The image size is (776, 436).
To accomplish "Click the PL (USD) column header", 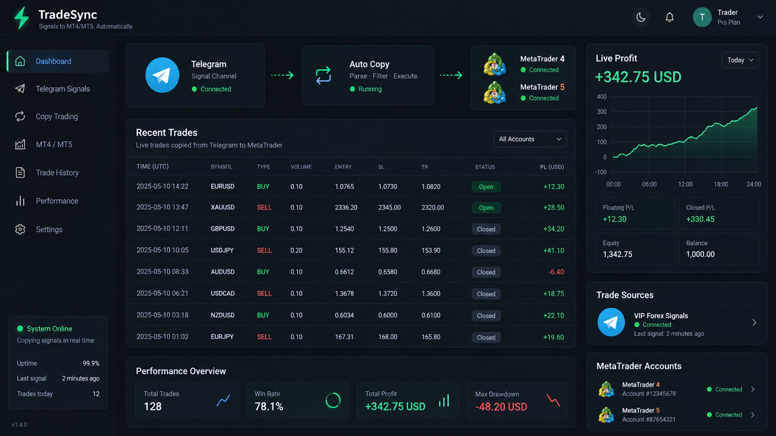I will pos(552,167).
